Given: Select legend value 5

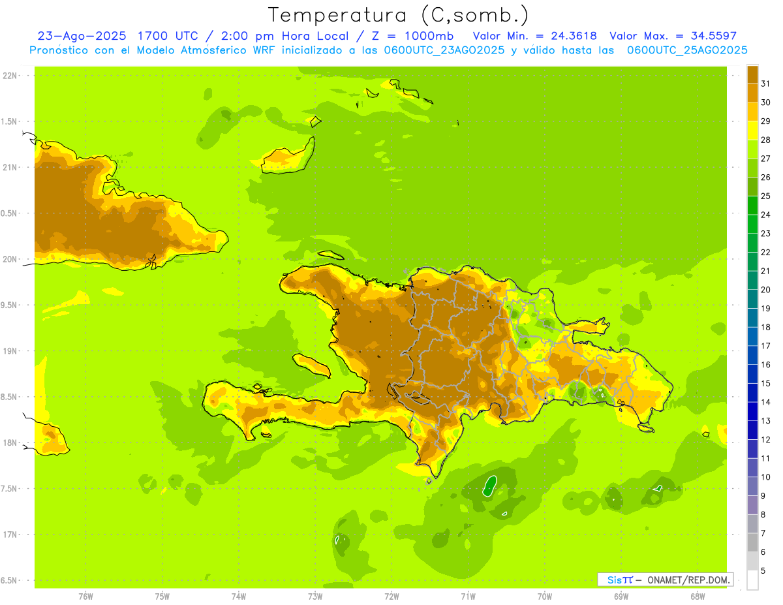Looking at the screenshot, I should tap(763, 570).
